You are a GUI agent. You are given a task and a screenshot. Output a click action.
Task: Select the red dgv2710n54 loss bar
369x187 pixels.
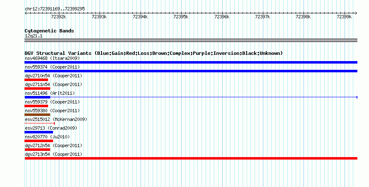(x=36, y=80)
